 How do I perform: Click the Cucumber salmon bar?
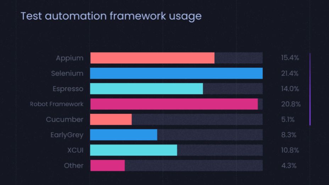coord(111,119)
